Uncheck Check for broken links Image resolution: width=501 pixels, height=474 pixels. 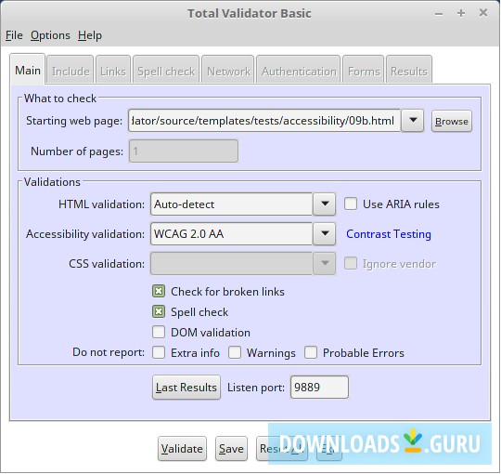tap(159, 291)
